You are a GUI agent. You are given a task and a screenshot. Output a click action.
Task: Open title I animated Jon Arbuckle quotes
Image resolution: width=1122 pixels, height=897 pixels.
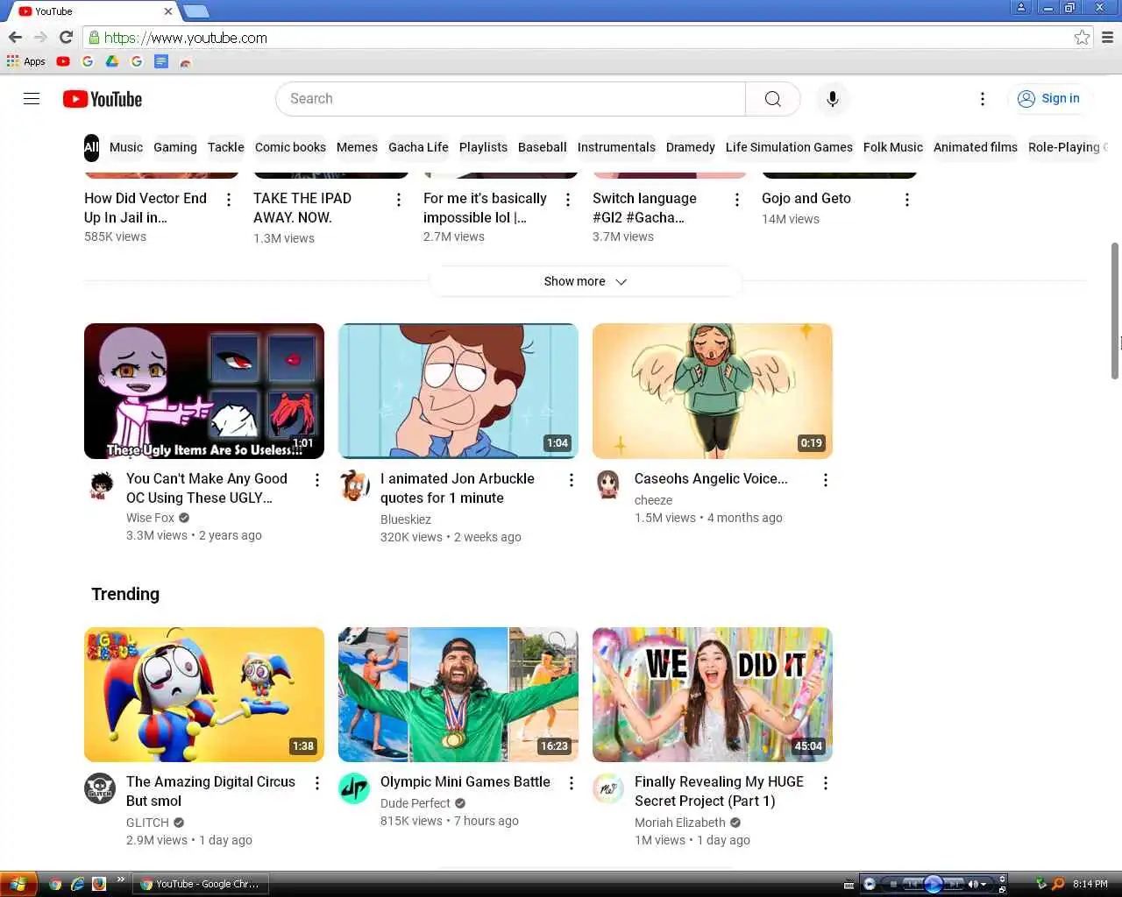(x=458, y=488)
